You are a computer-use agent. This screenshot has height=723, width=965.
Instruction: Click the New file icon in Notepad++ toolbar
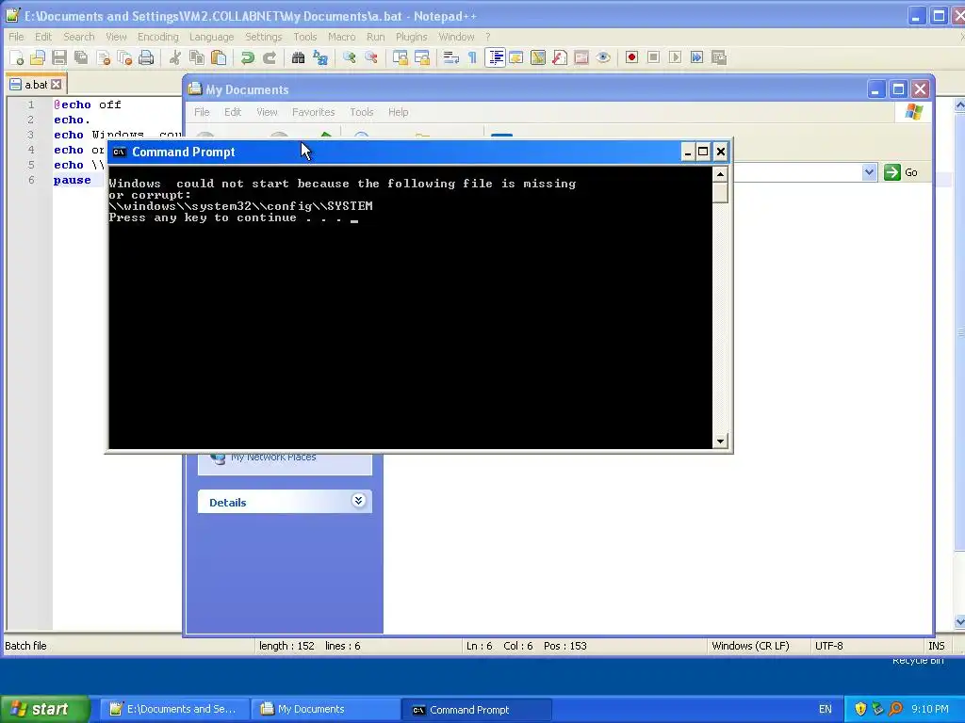click(x=16, y=57)
